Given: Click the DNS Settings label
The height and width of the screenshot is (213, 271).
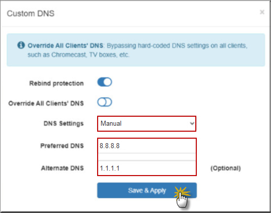Looking at the screenshot, I should [x=64, y=124].
